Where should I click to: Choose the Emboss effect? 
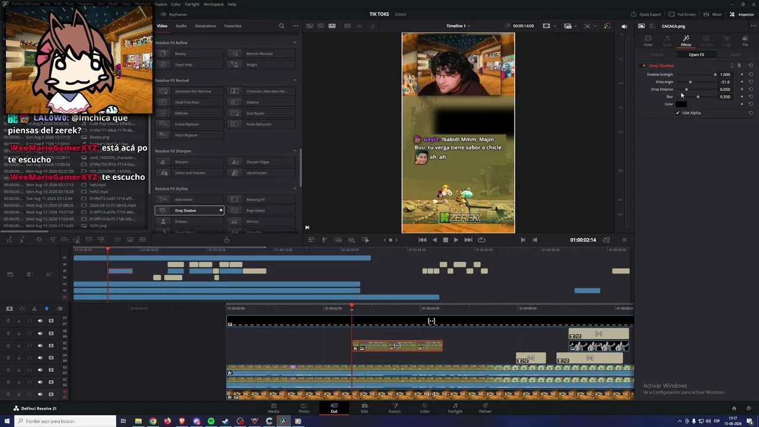coord(190,222)
